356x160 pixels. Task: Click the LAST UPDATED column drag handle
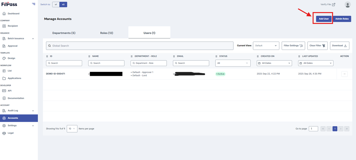pyautogui.click(x=299, y=56)
